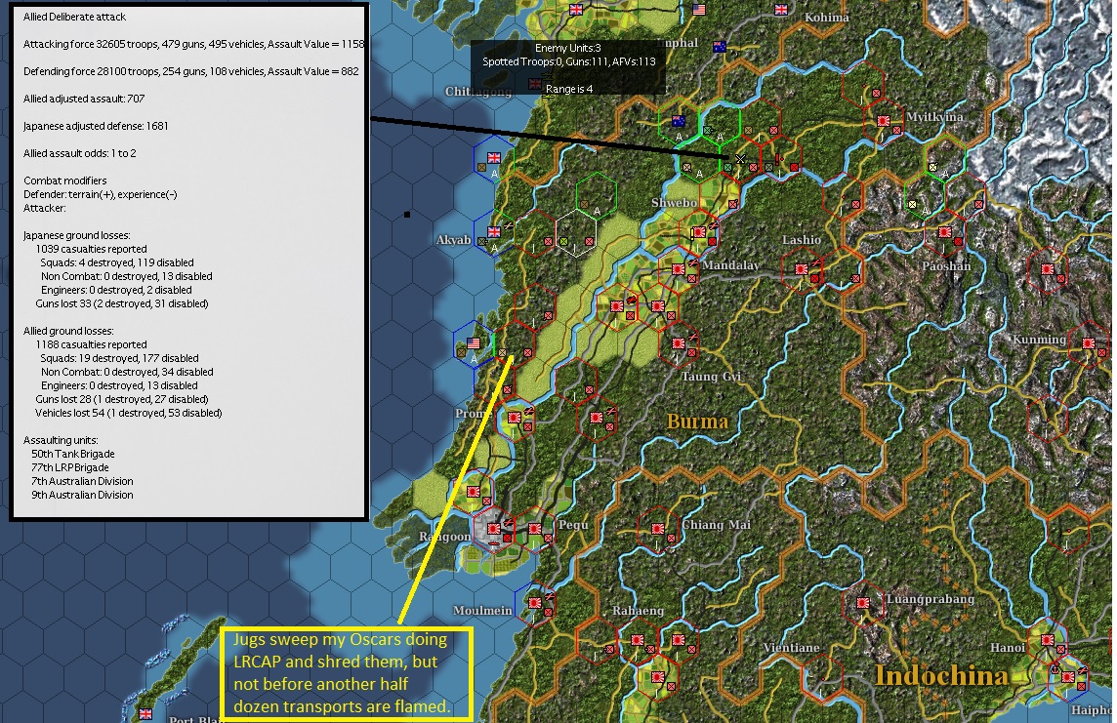This screenshot has height=723, width=1117.
Task: Select the Japanese flag at Chiang Mai
Action: pos(658,529)
